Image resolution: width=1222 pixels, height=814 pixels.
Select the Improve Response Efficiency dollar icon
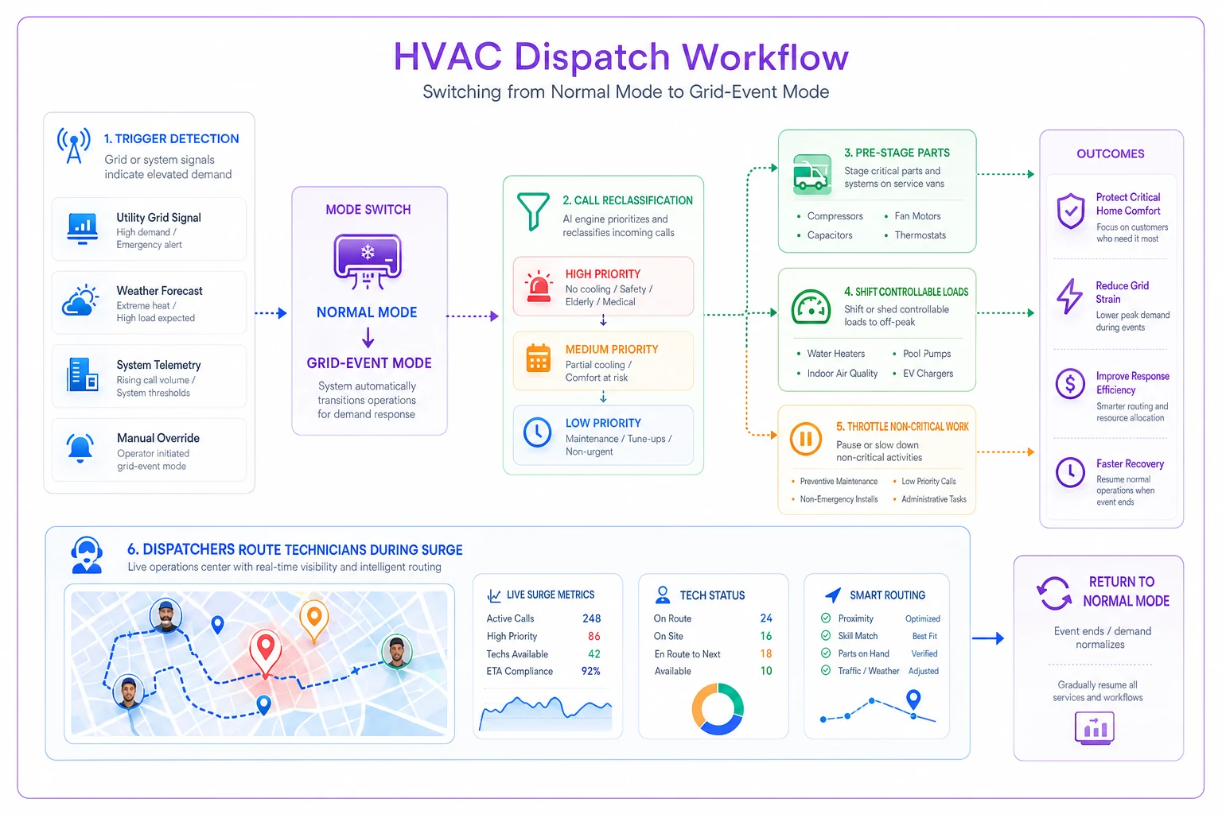[1070, 384]
